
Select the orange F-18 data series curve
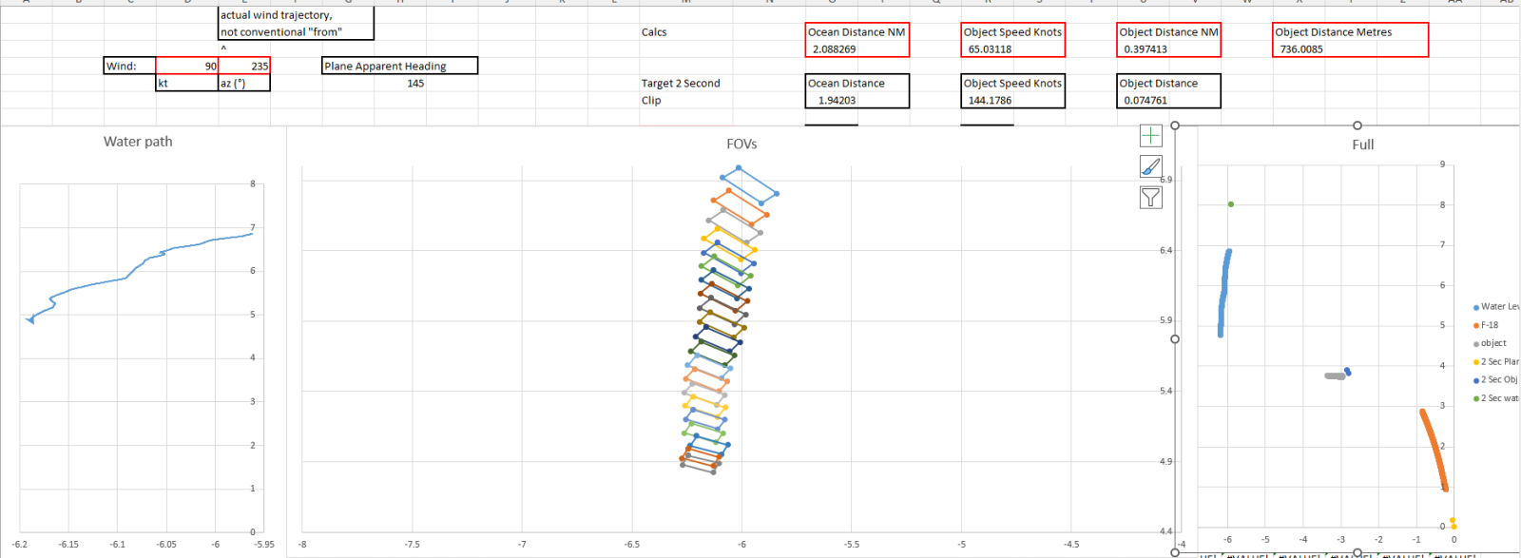pyautogui.click(x=1434, y=447)
